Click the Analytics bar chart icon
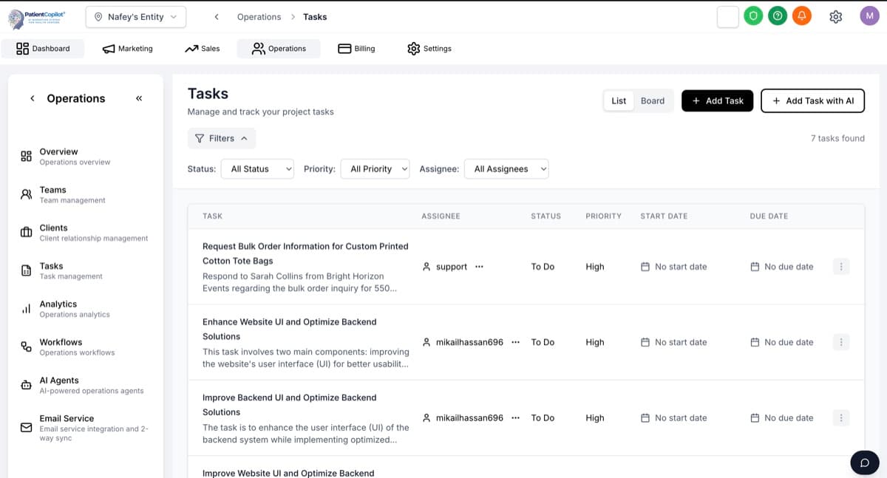The image size is (887, 478). click(26, 309)
